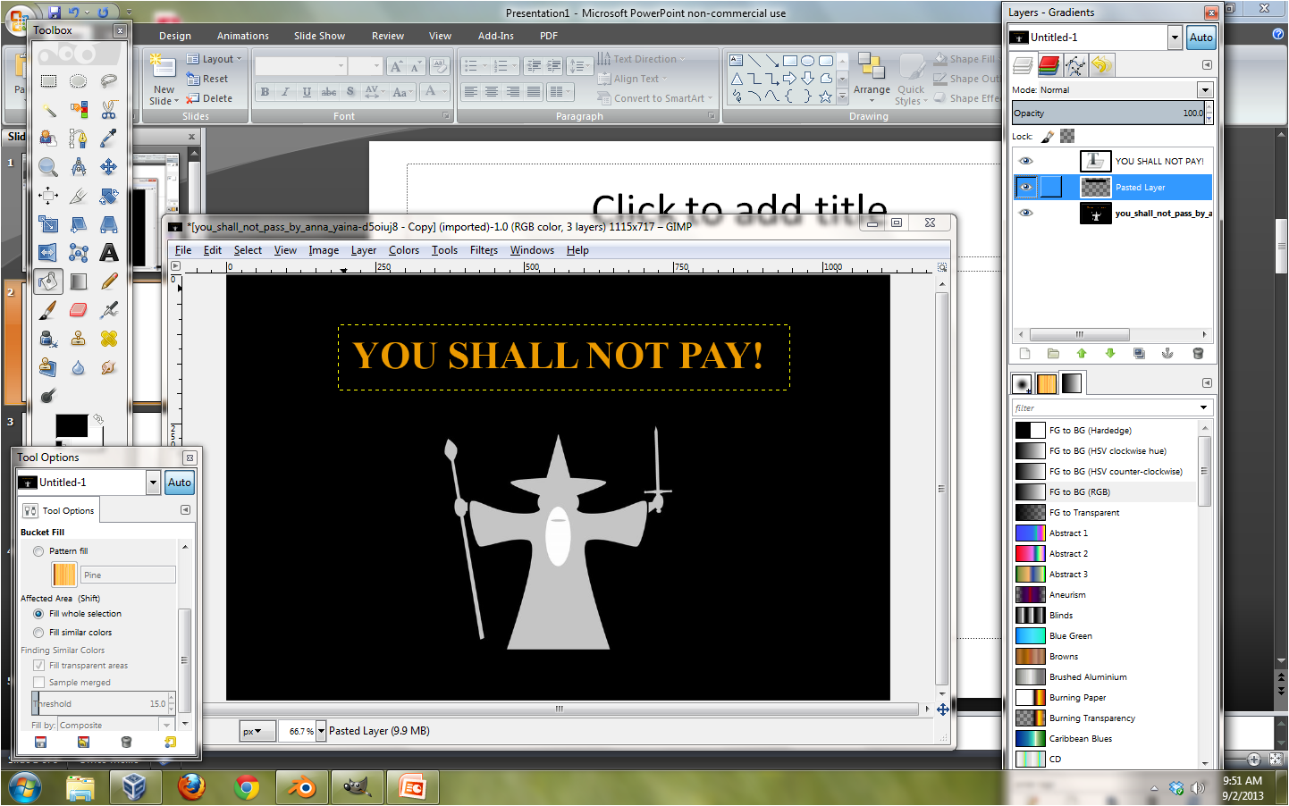Select the Scissors Select tool
The width and height of the screenshot is (1289, 806).
108,110
